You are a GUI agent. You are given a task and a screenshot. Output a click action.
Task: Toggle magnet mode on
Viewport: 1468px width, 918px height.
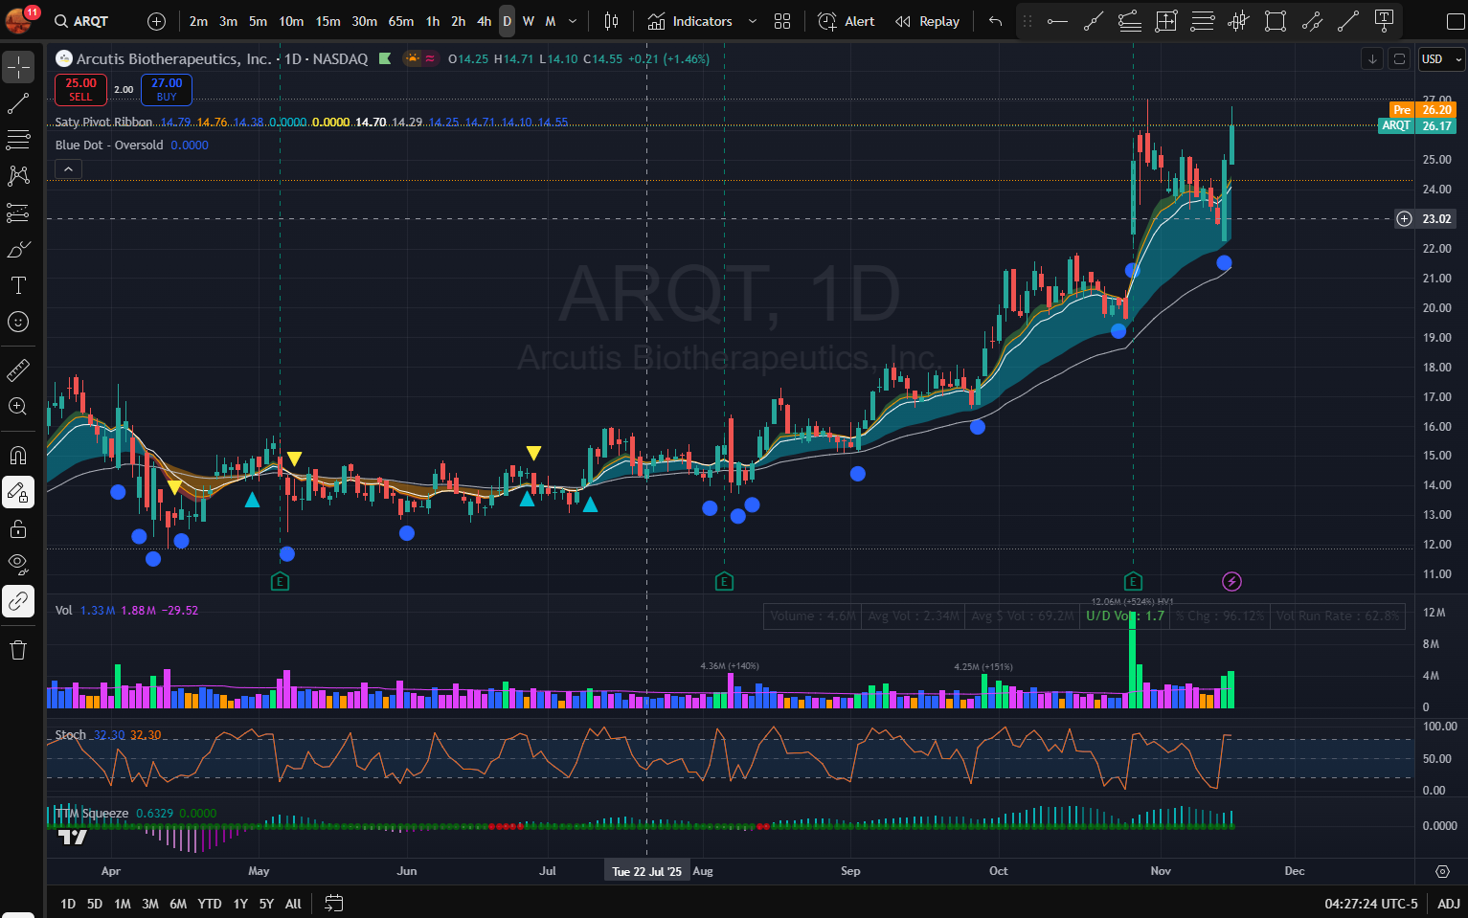click(x=18, y=456)
